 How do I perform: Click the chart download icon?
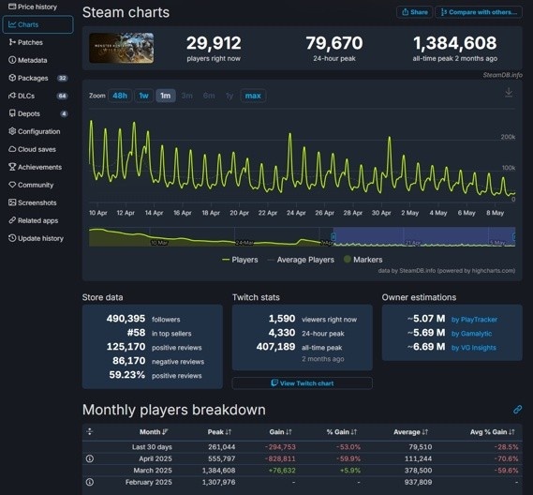click(509, 93)
